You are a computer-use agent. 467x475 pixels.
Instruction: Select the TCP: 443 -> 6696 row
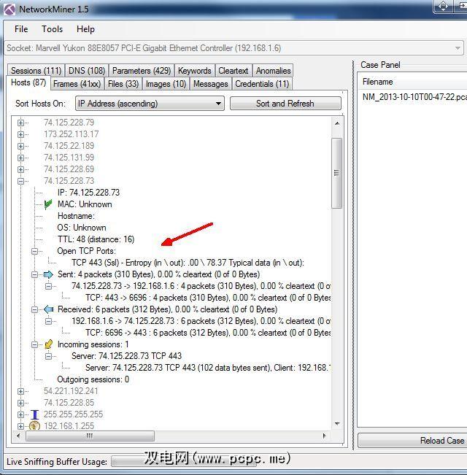point(208,298)
